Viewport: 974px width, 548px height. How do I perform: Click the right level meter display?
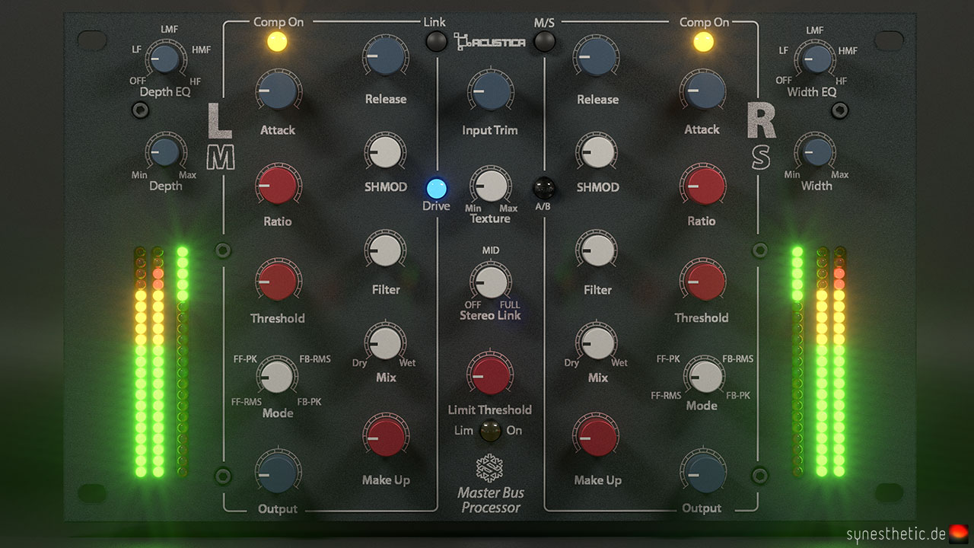coord(818,361)
